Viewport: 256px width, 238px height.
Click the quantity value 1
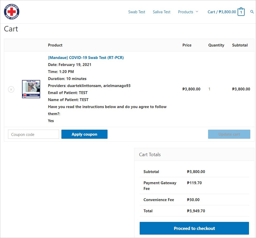tap(209, 89)
